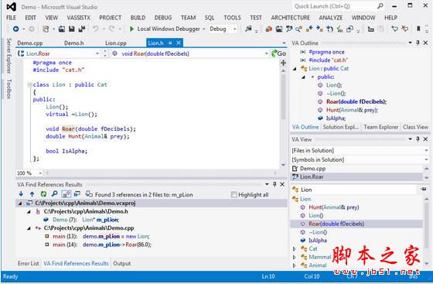Collapse the public: outline node
433x284 pixels.
click(303, 77)
